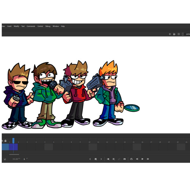Viewport: 190px width, 190px height.
Task: Select the purple keyframe on frame 1
Action: point(13,147)
